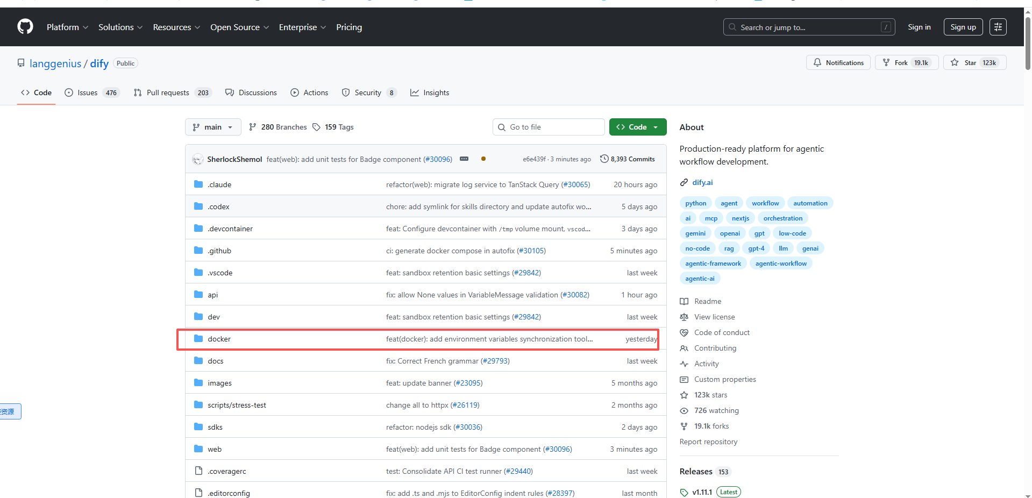
Task: Click the Notifications bell button
Action: coord(838,62)
